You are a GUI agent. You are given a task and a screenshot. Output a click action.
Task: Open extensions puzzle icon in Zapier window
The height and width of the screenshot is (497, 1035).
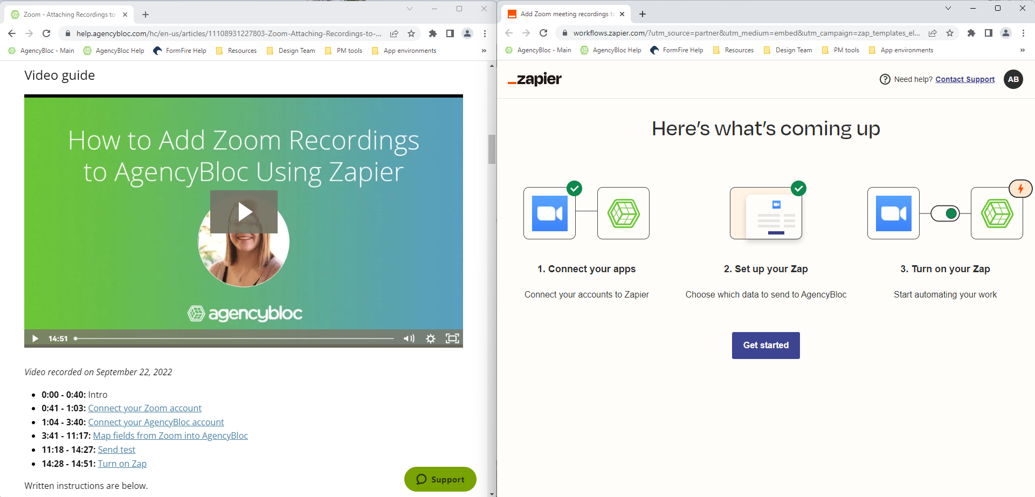click(971, 33)
